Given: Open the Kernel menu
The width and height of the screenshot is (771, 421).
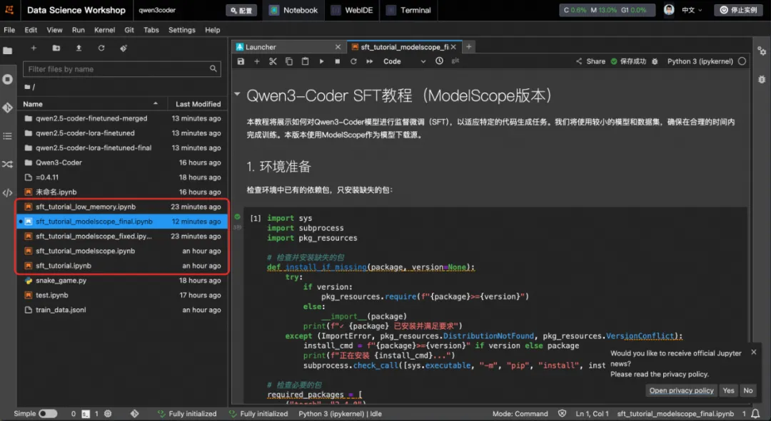Looking at the screenshot, I should [x=105, y=30].
